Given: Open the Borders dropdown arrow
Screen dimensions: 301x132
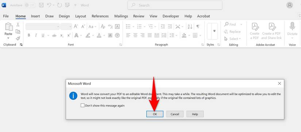Looking at the screenshot, I should click(x=200, y=35).
